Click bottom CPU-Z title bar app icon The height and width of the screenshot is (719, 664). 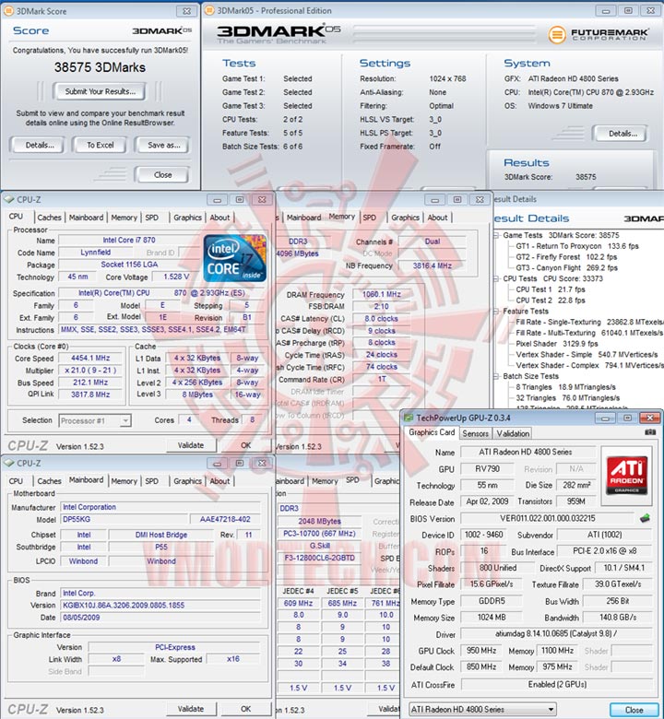[x=8, y=463]
